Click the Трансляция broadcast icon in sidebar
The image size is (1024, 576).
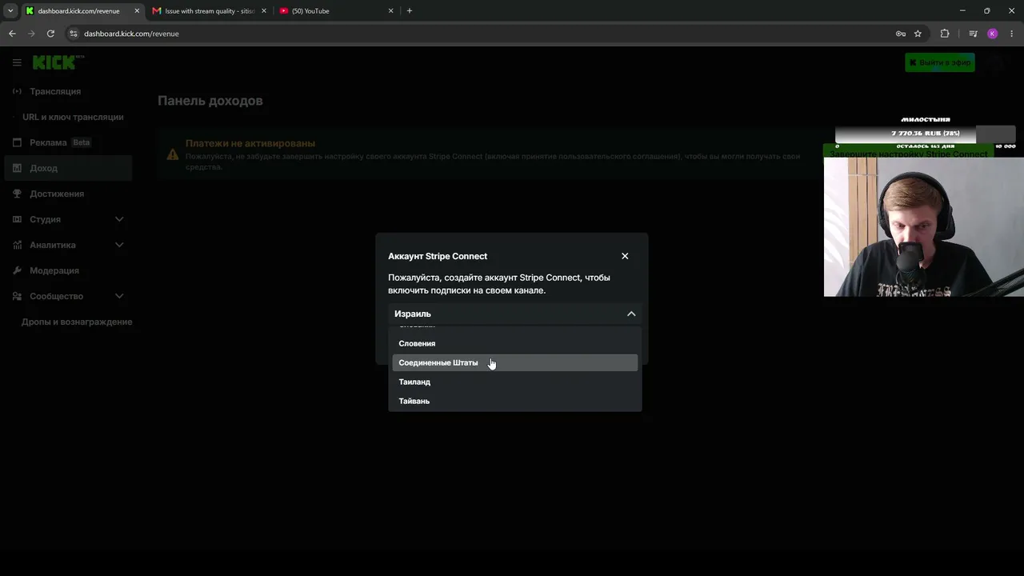18,91
